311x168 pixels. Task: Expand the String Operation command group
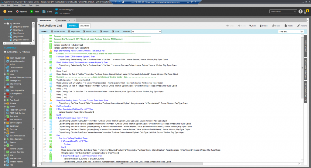coord(5,139)
